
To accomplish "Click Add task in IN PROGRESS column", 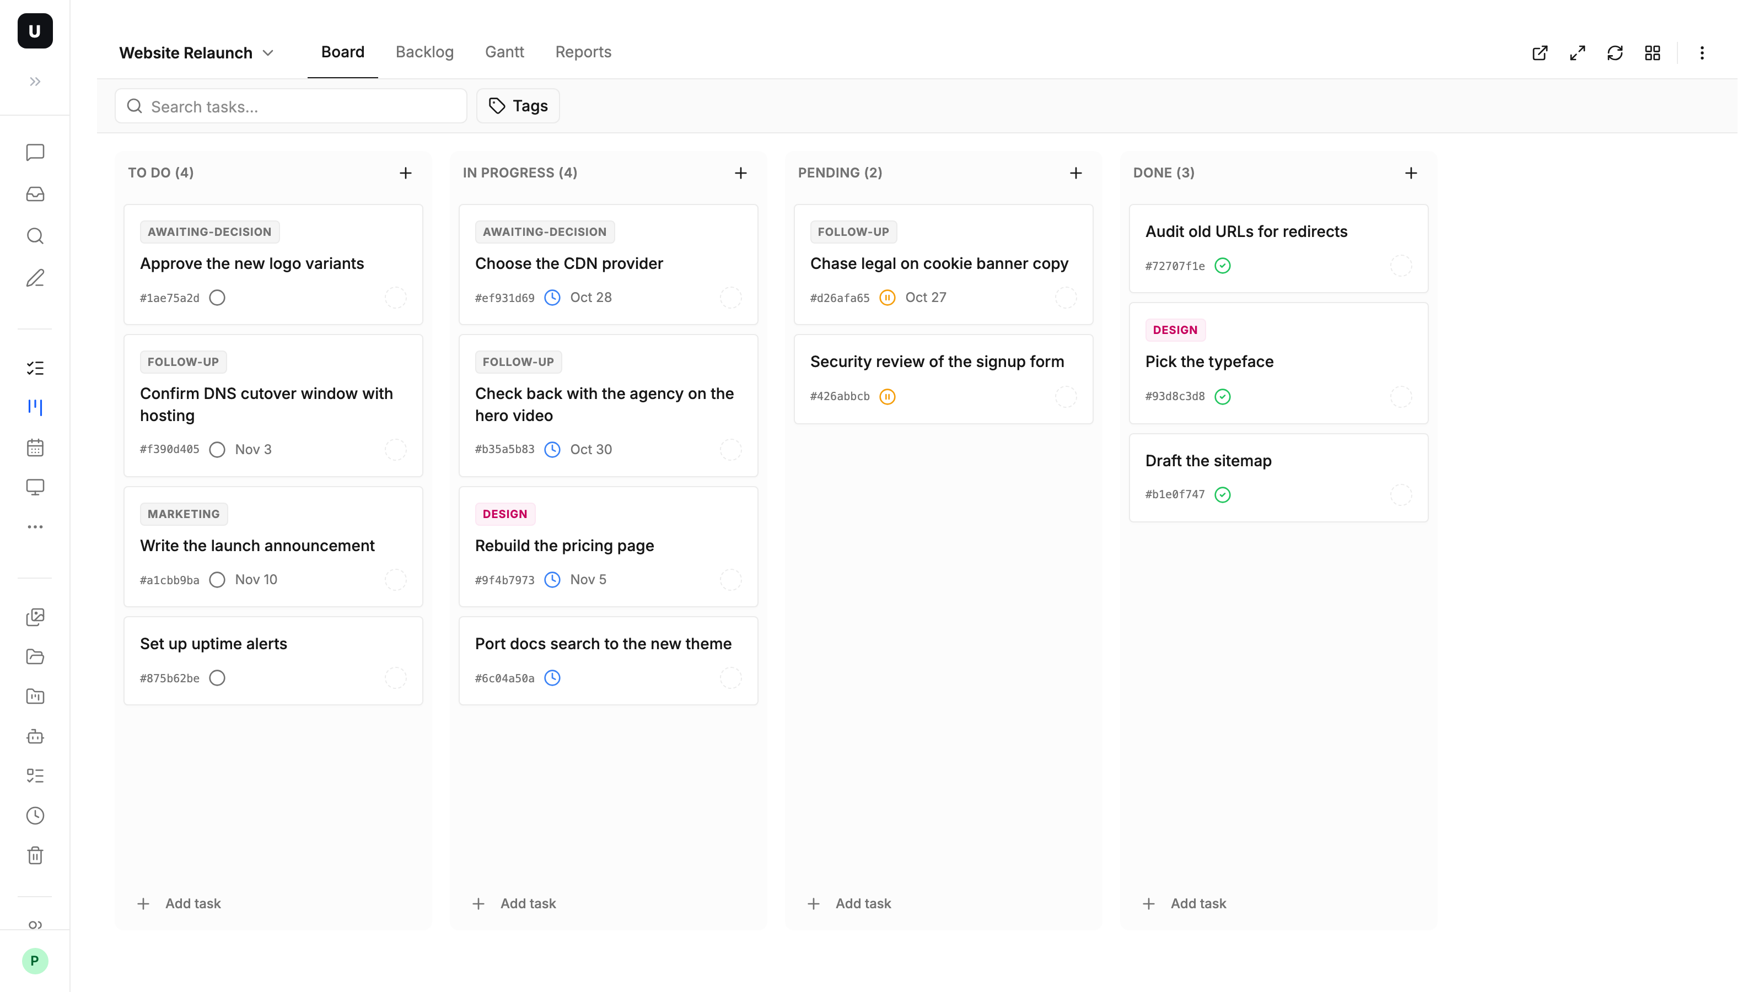I will pos(514,904).
